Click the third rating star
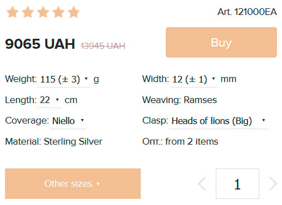Image resolution: width=282 pixels, height=205 pixels. (x=43, y=12)
